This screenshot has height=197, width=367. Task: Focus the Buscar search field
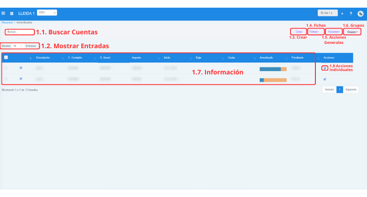tap(20, 32)
